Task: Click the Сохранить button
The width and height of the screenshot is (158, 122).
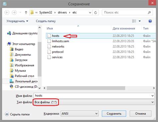Action: click(114, 114)
